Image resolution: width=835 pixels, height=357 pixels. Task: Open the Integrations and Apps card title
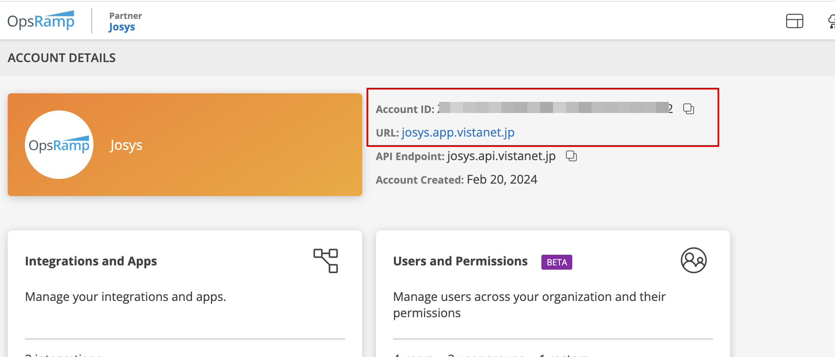point(91,261)
